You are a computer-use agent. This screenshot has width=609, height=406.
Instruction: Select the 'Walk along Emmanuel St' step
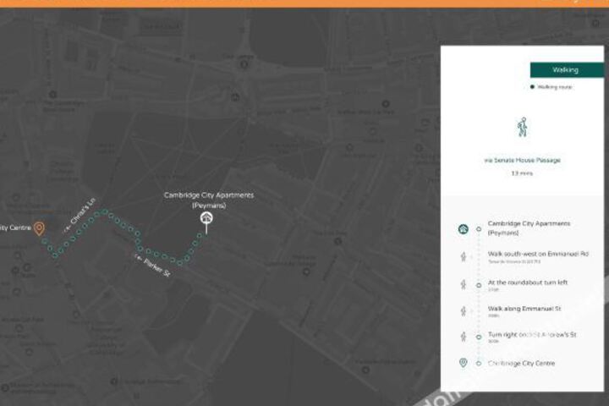click(524, 309)
